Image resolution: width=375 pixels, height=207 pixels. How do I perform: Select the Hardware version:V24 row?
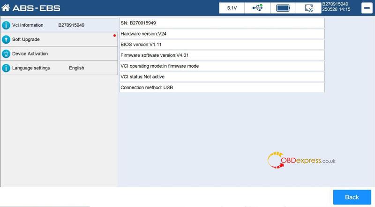222,34
